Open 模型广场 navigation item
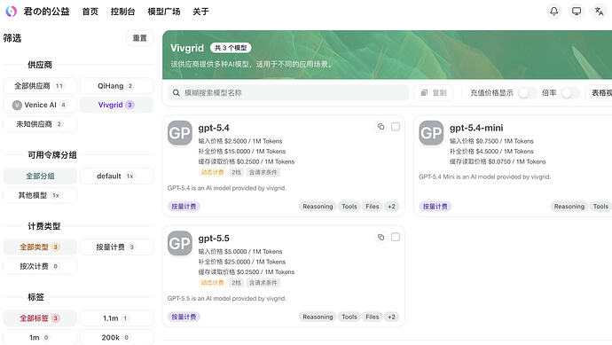This screenshot has height=345, width=612. (x=164, y=12)
